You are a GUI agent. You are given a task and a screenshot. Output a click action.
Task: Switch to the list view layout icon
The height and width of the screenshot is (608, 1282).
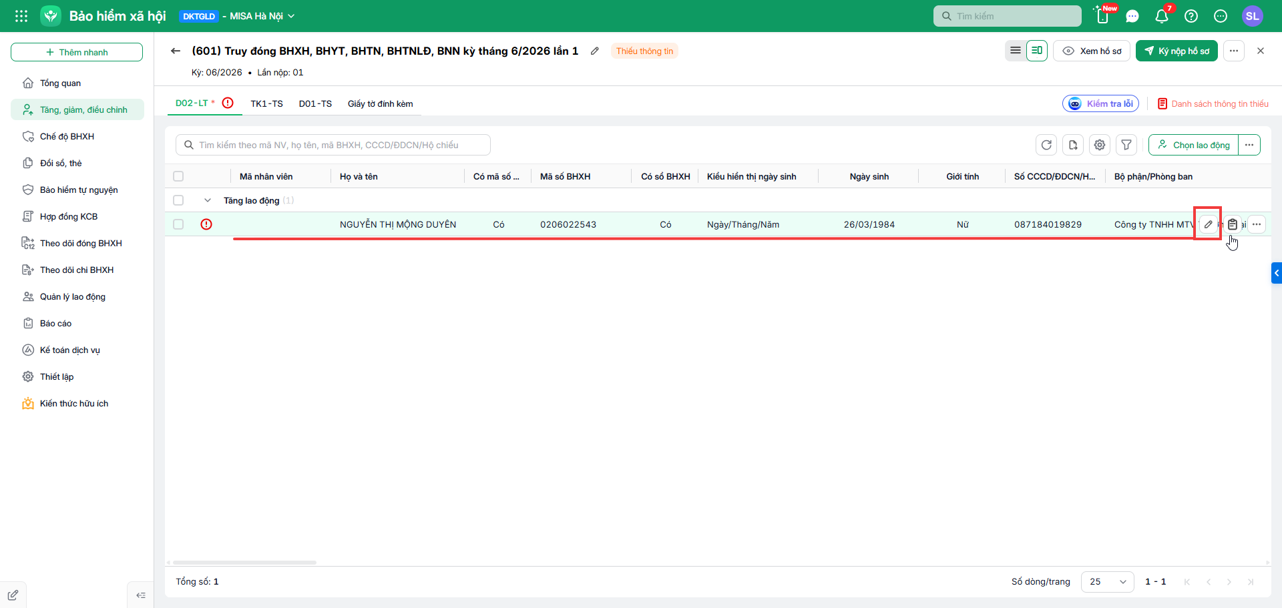[1016, 51]
